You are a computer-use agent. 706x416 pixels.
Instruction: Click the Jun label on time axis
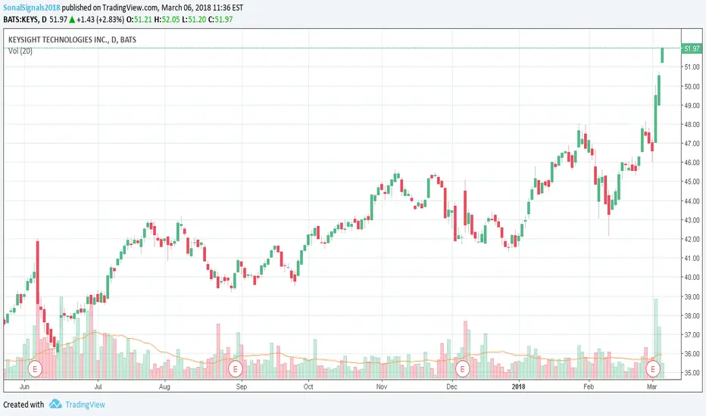tap(24, 387)
